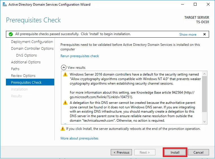The image size is (215, 159).
Task: Click the DNS delegation warning icon
Action: point(65,103)
